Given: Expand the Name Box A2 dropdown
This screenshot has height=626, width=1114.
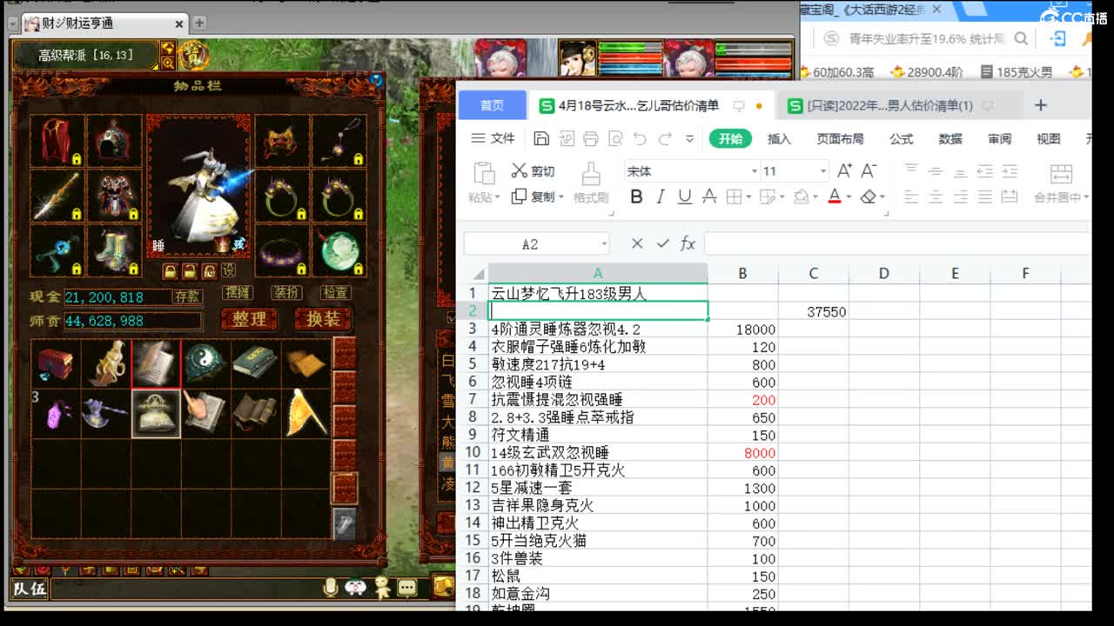Looking at the screenshot, I should [x=604, y=244].
